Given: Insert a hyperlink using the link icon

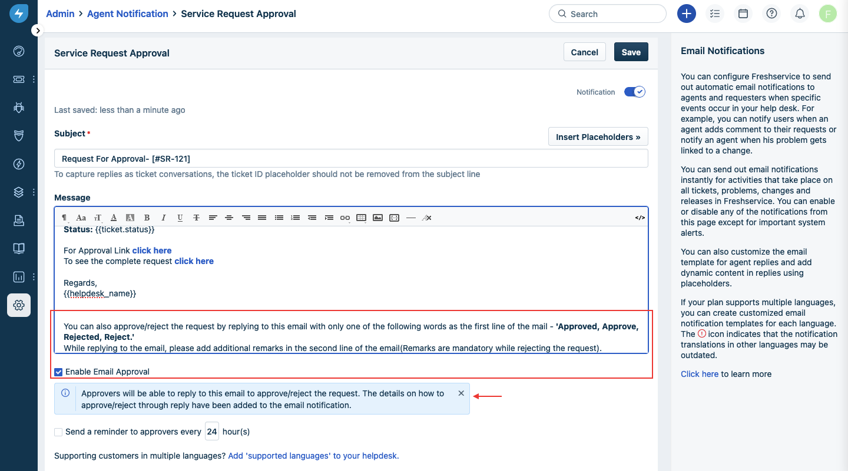Looking at the screenshot, I should click(x=344, y=218).
